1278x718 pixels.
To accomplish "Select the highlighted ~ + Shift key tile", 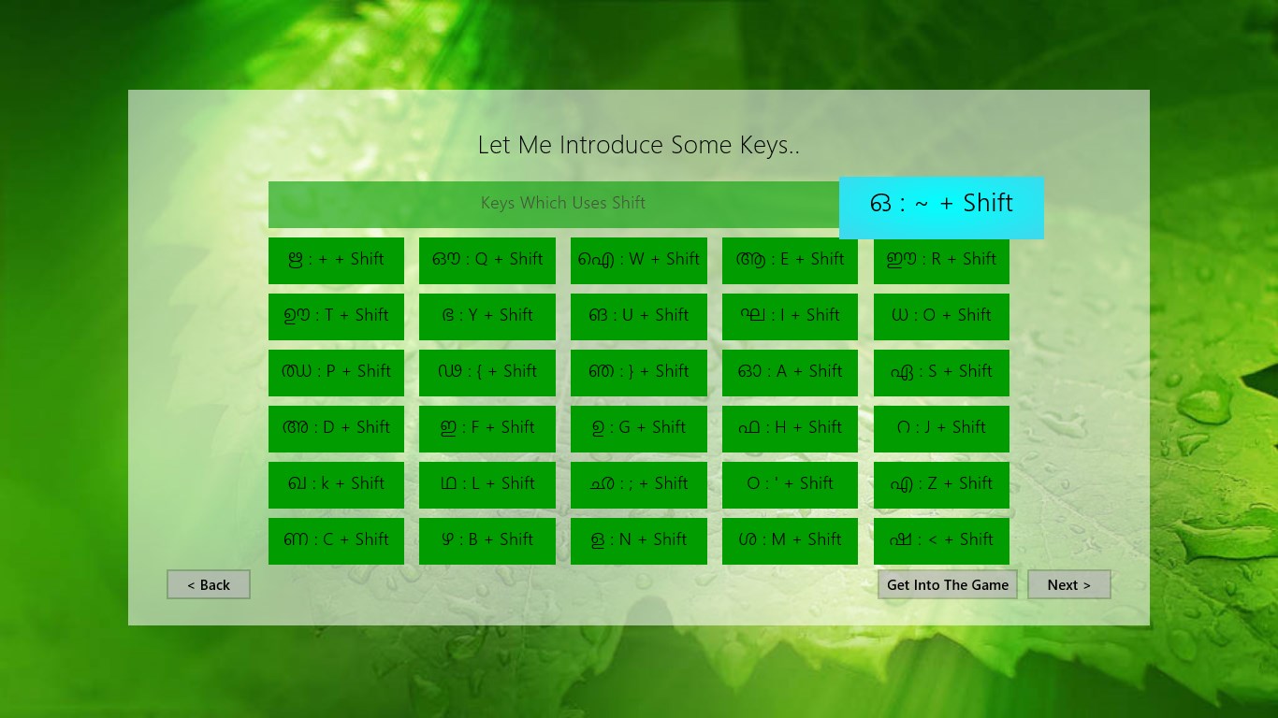I will [x=941, y=202].
